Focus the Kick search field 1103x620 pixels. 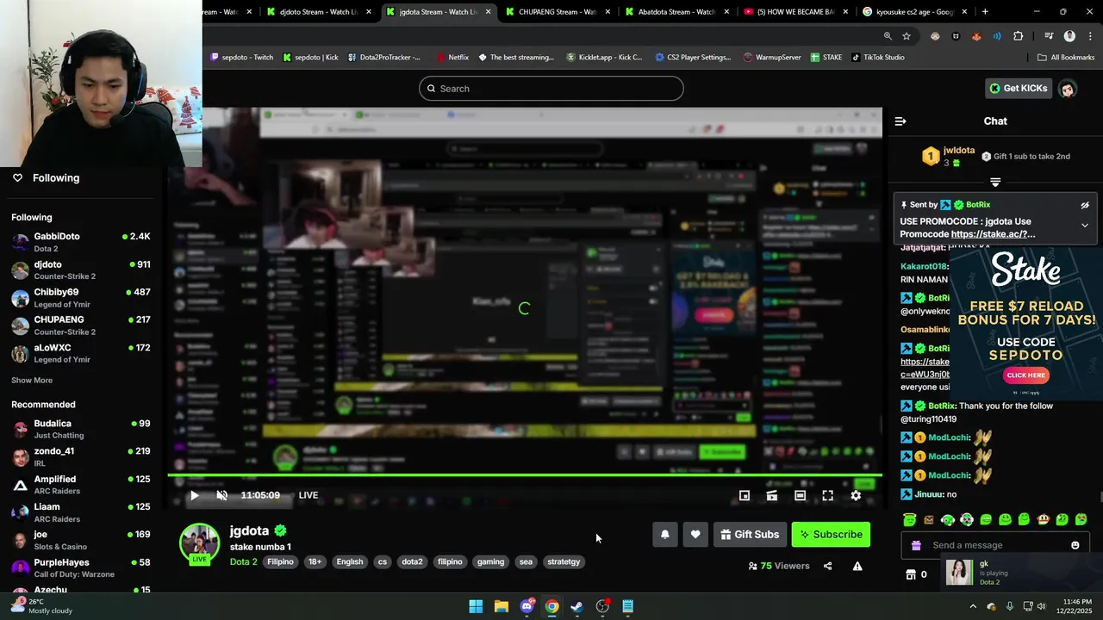coord(551,89)
